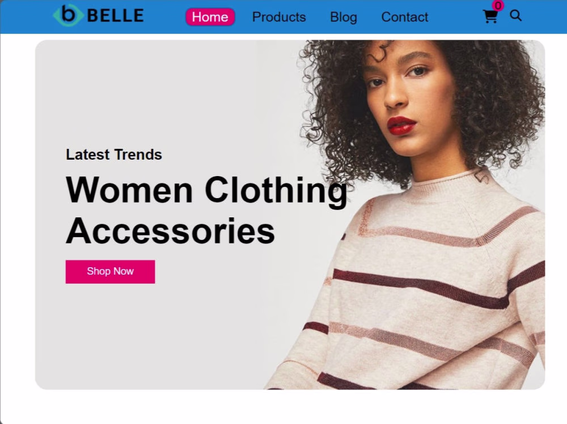The image size is (567, 424).
Task: Click the 'Latest Trends' subtitle text
Action: point(114,155)
